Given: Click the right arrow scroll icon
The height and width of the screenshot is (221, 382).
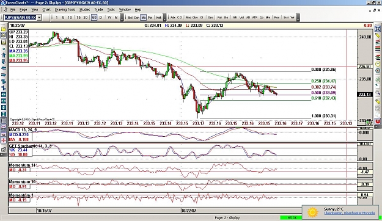Looking at the screenshot, I should pos(4,75).
